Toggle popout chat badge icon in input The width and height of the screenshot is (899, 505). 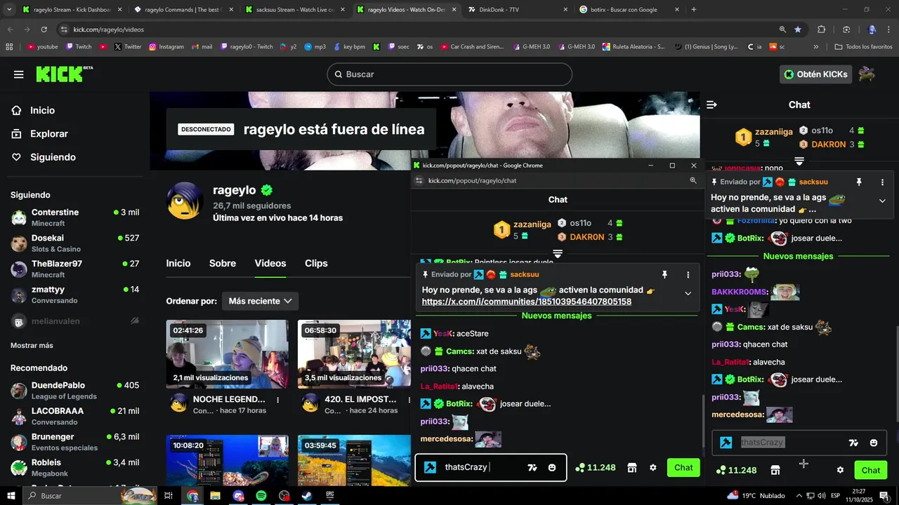431,467
